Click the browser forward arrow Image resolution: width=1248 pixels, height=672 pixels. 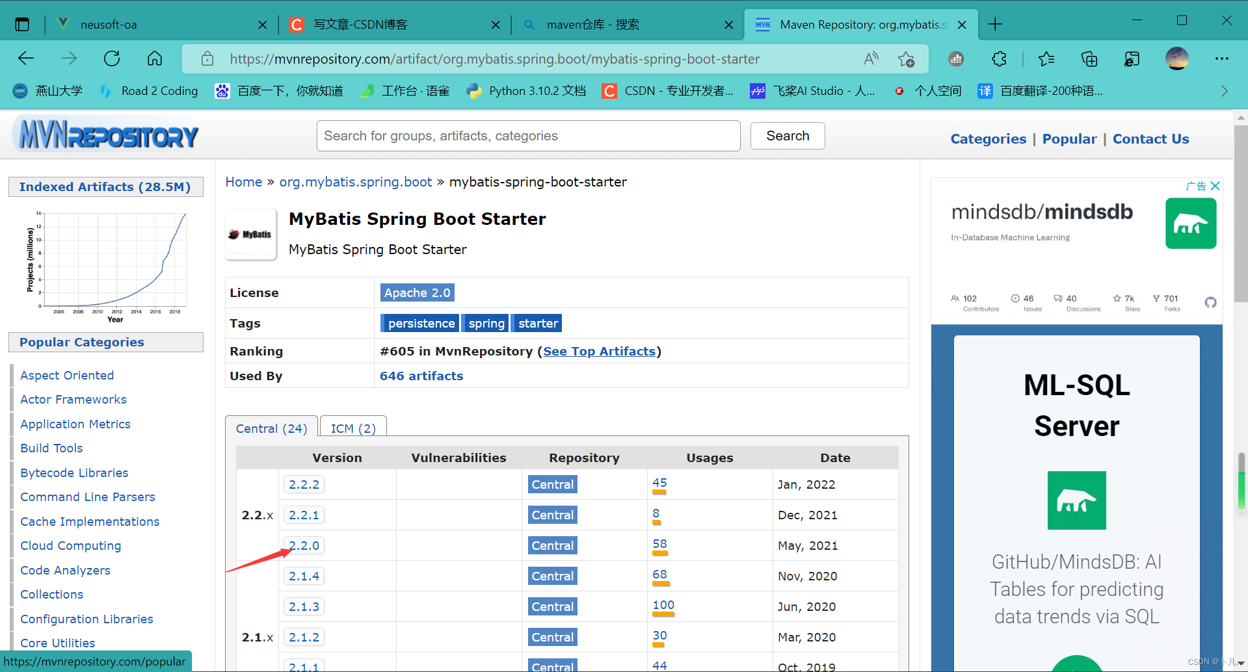pos(69,58)
